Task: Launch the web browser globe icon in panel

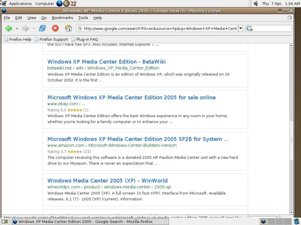Action: pyautogui.click(x=59, y=4)
